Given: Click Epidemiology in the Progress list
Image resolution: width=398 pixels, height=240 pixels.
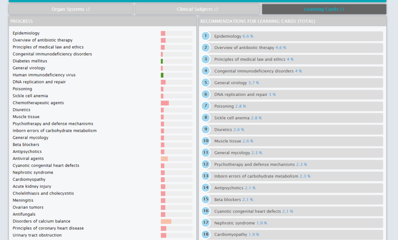Looking at the screenshot, I should click(x=26, y=33).
